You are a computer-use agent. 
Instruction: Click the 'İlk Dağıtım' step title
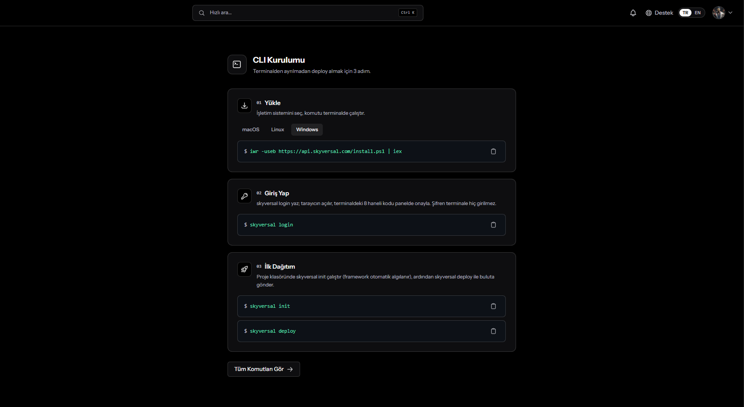click(x=280, y=266)
